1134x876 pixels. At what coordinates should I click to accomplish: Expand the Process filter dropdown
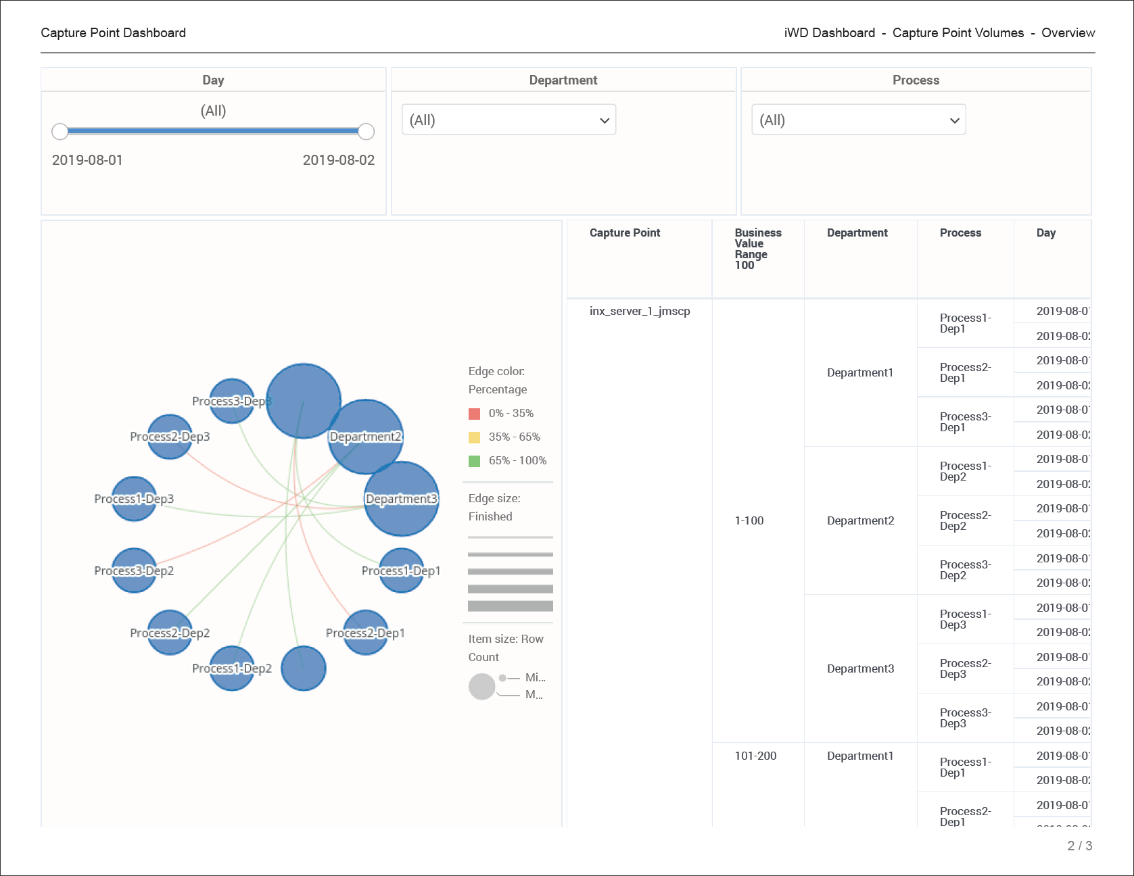point(858,120)
